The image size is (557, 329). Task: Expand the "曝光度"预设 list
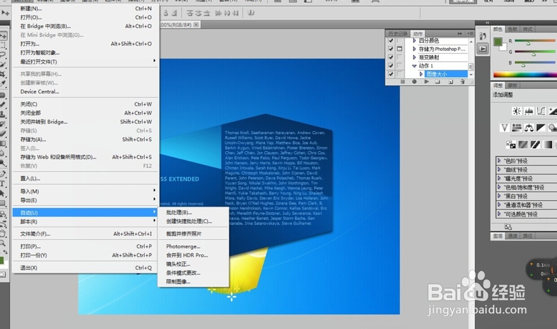499,178
